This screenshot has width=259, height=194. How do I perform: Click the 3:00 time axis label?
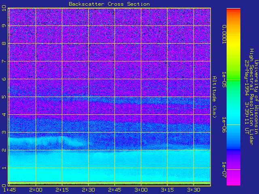click(141, 190)
